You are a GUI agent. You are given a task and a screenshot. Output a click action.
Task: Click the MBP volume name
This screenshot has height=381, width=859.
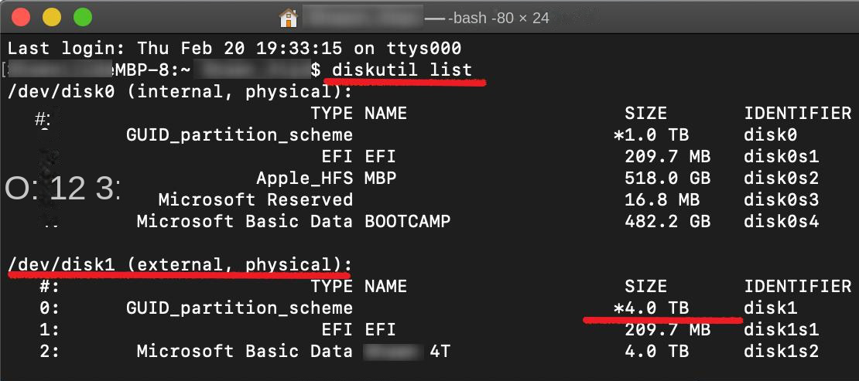point(380,179)
